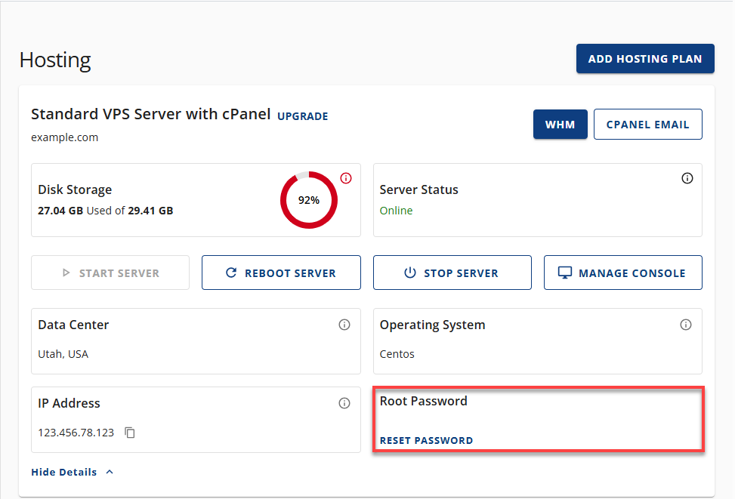The width and height of the screenshot is (735, 499).
Task: Click the Data Center info icon
Action: [344, 325]
